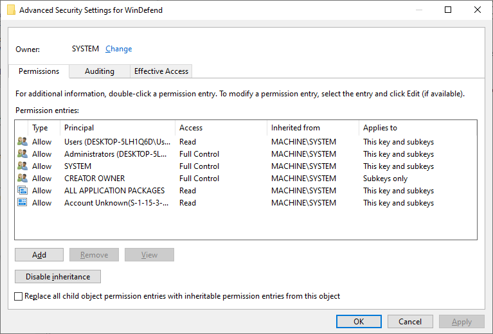The image size is (493, 334).
Task: Click the ALL APPLICATION PACKAGES entry icon
Action: [22, 191]
